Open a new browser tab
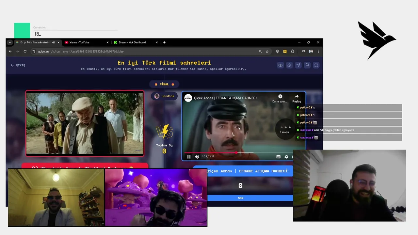Image resolution: width=418 pixels, height=235 pixels. pos(164,42)
